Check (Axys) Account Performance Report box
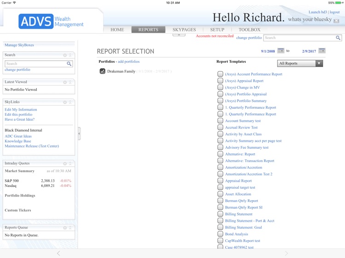Image resolution: width=345 pixels, height=258 pixels. (220, 74)
